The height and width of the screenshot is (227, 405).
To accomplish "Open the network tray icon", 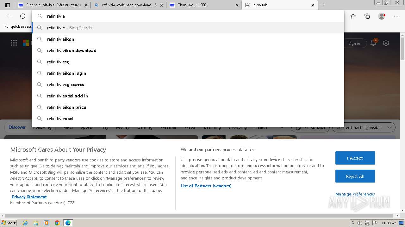I will [367, 223].
